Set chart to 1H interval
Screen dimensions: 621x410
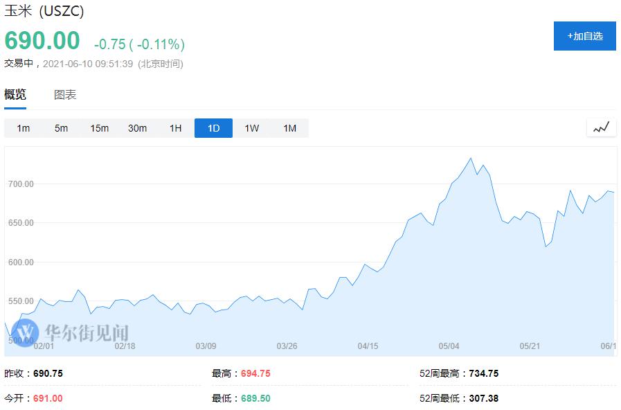(175, 128)
